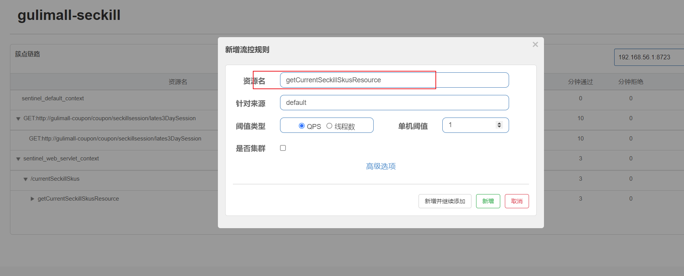Enable the 是否集群 checkbox
684x276 pixels.
pyautogui.click(x=283, y=148)
